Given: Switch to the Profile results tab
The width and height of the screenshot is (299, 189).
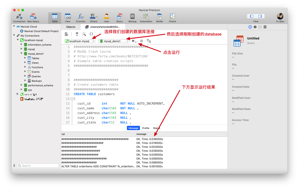Looking at the screenshot, I should coord(146,128).
